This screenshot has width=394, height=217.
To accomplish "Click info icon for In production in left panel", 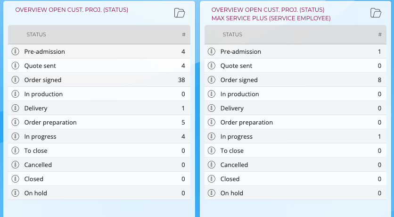I will click(16, 94).
